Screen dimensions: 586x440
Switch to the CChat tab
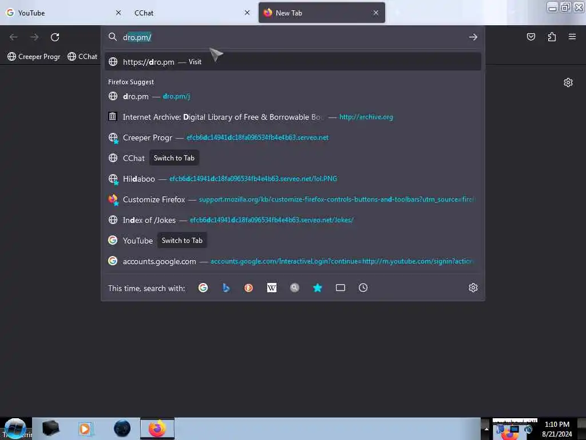[x=192, y=13]
